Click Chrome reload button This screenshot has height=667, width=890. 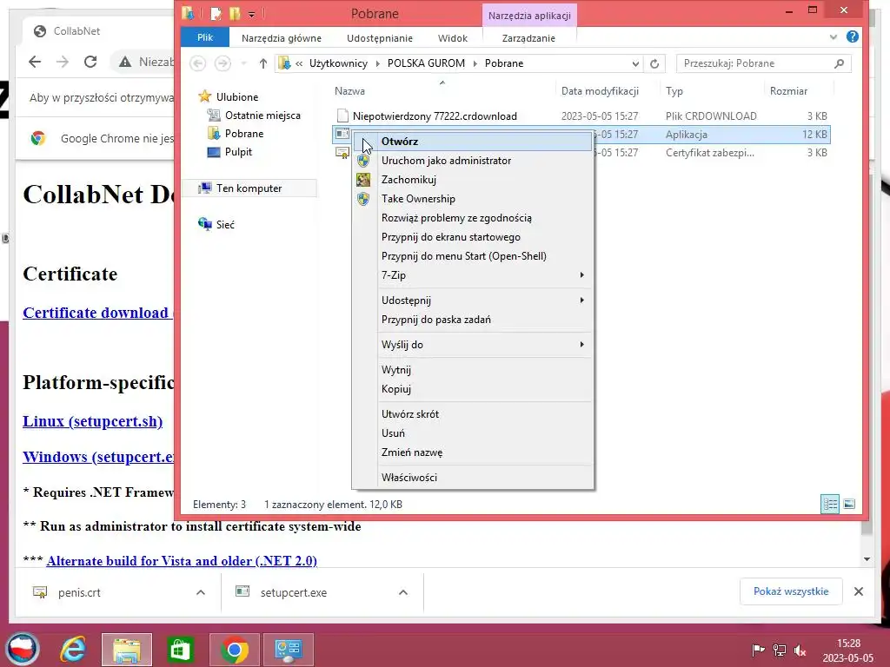90,62
